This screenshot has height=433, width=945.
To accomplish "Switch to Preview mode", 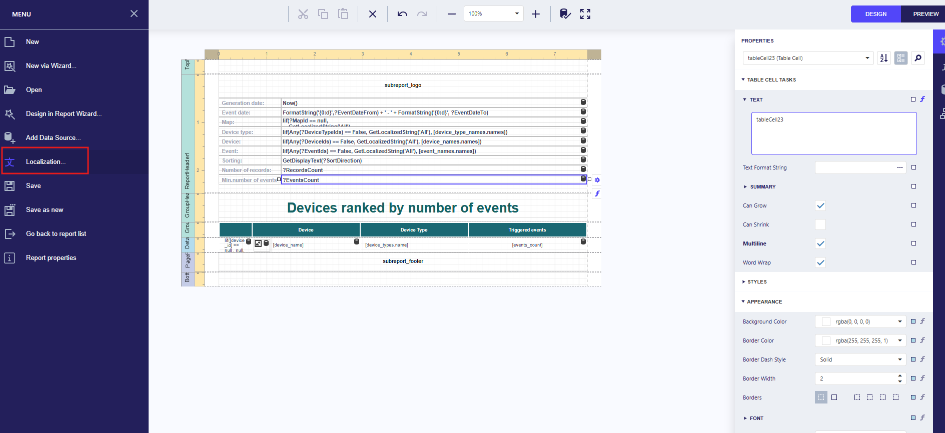I will coord(925,14).
